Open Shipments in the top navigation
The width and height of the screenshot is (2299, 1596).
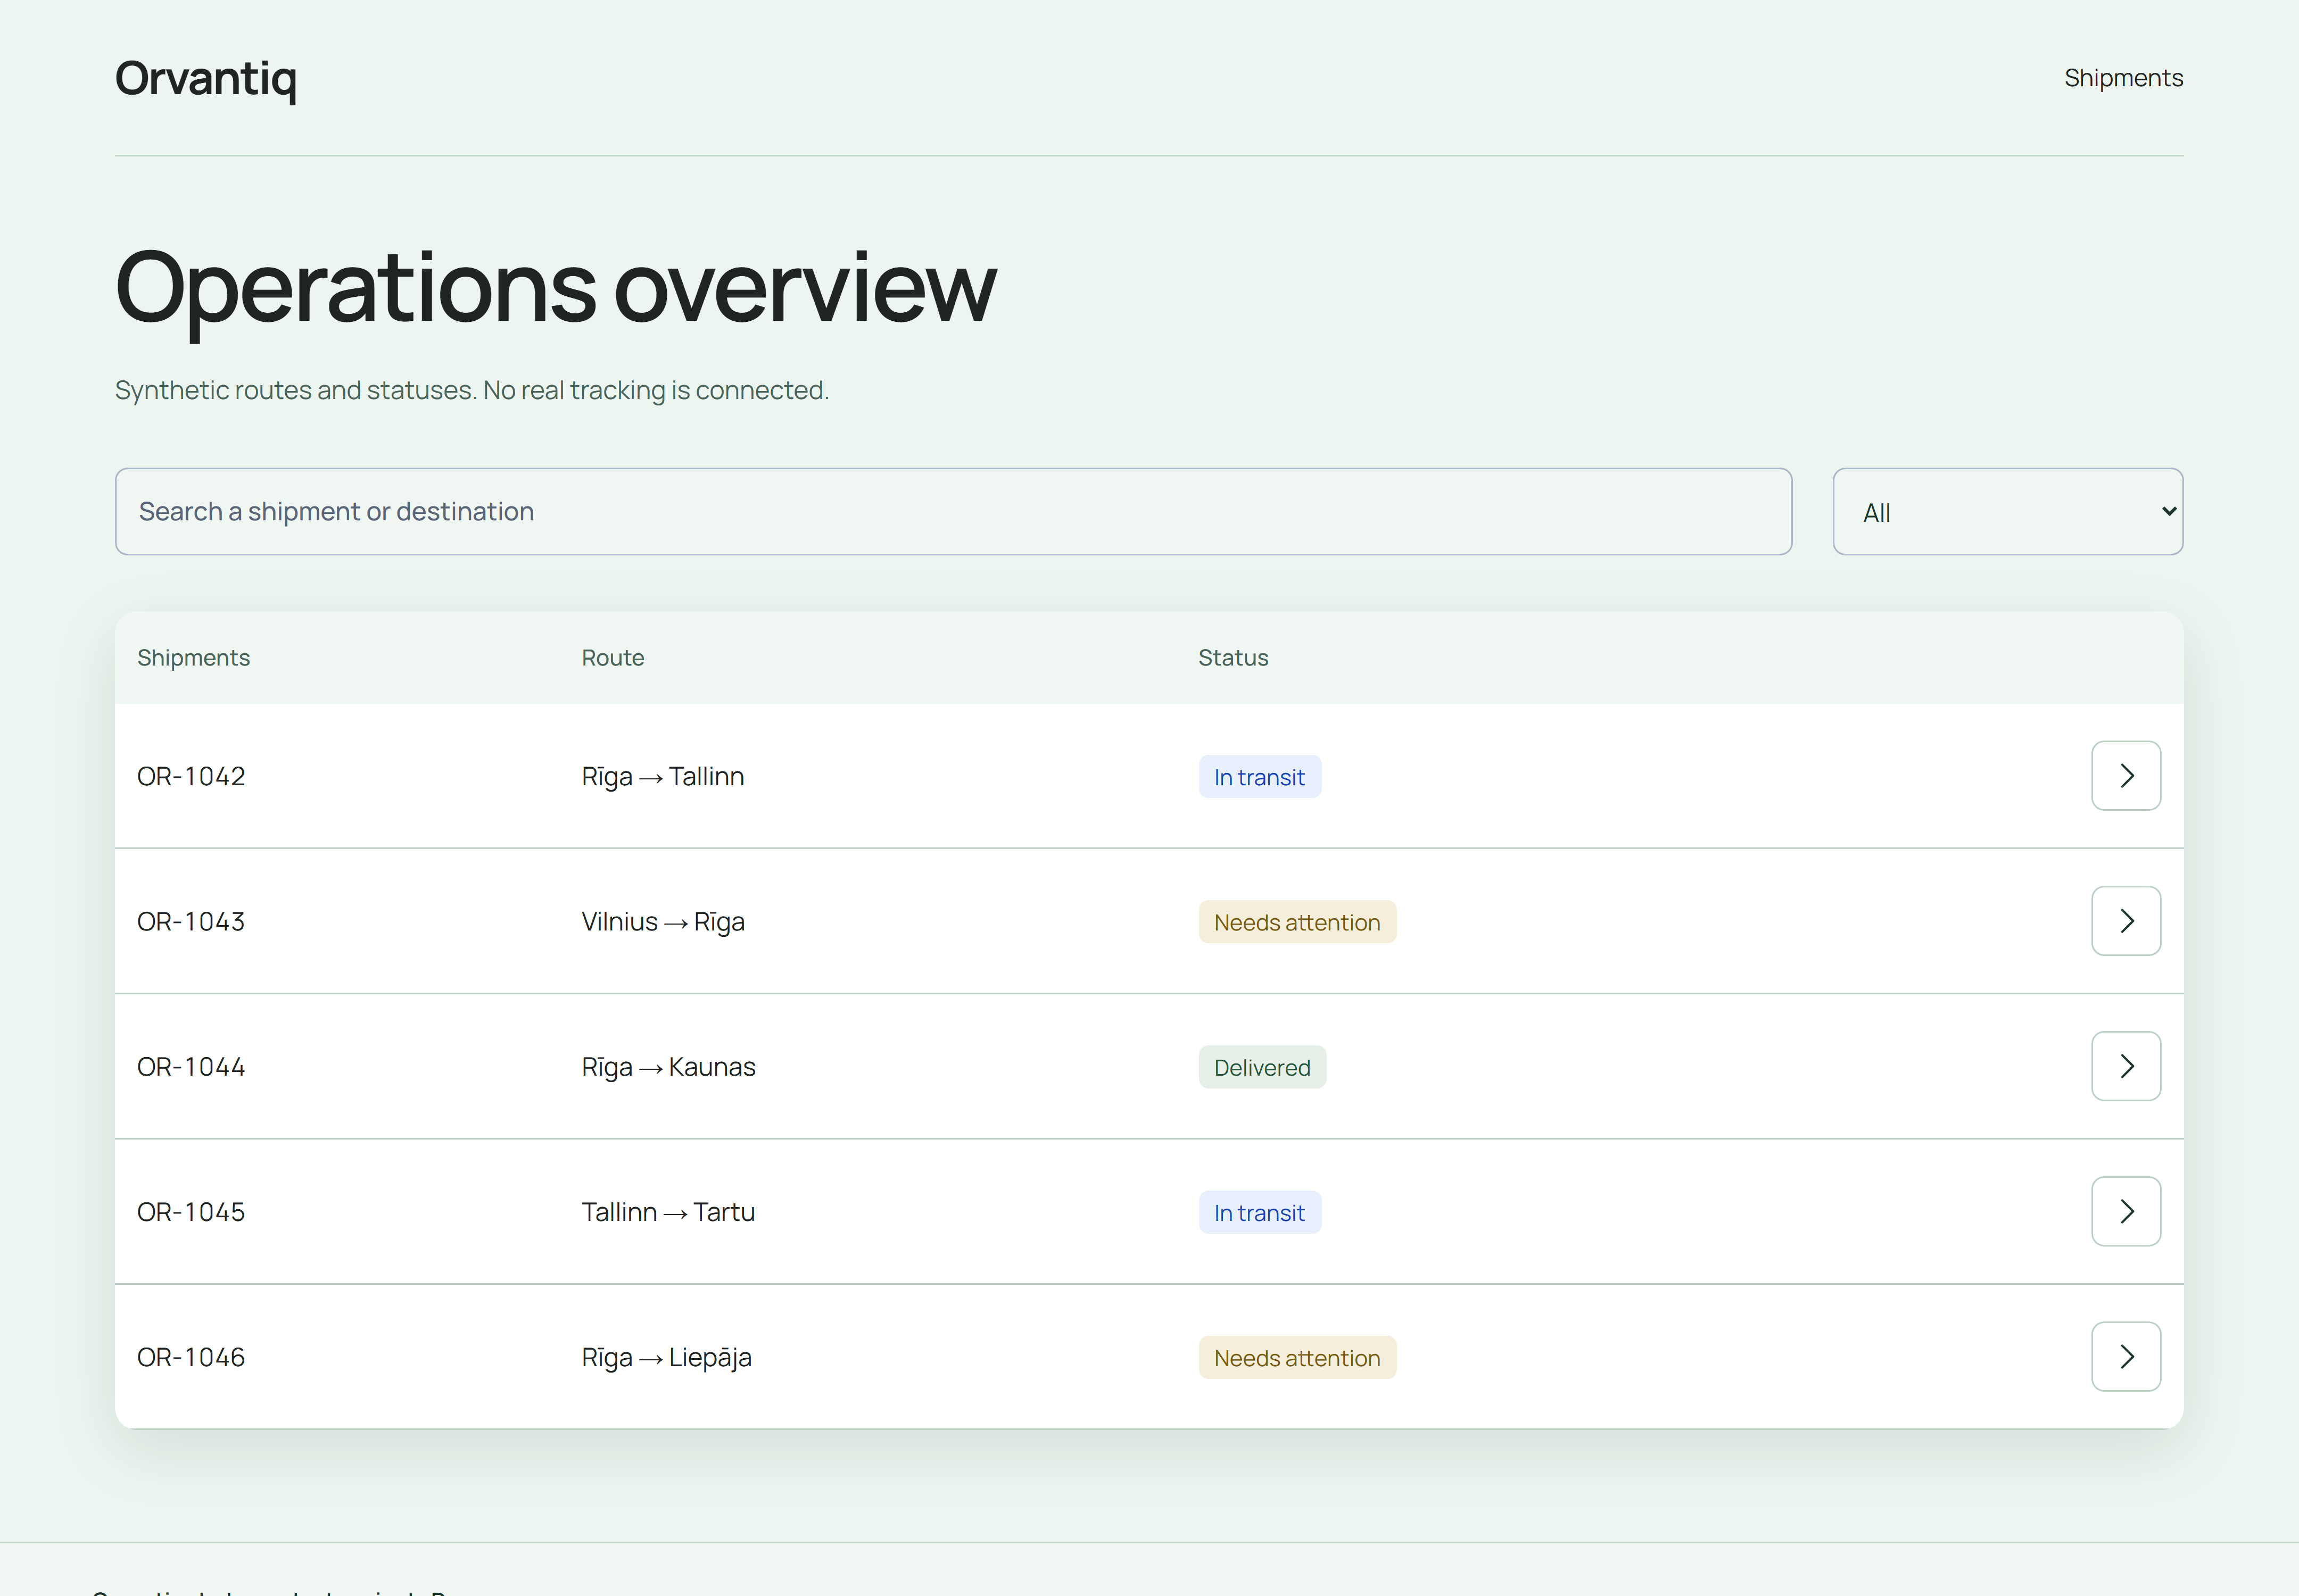click(2123, 78)
